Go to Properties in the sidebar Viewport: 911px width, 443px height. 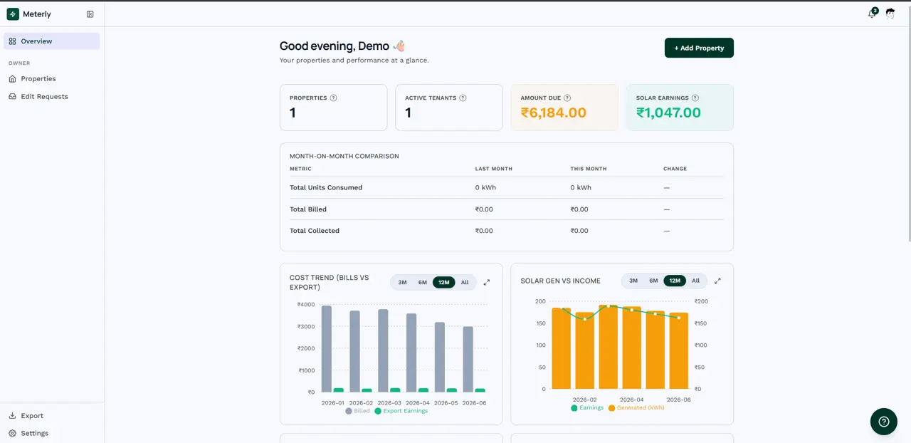click(x=38, y=79)
